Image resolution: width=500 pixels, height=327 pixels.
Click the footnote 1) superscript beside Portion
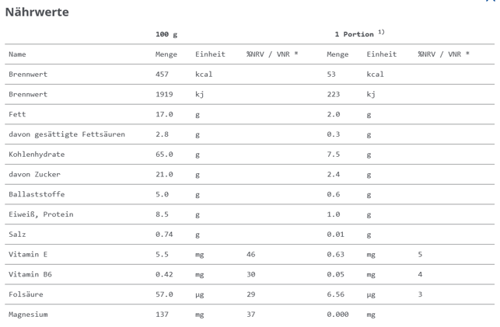point(381,32)
